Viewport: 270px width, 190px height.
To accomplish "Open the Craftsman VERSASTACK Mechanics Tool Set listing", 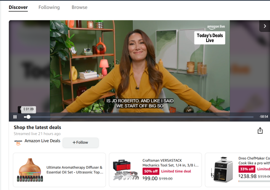I will coord(155,170).
